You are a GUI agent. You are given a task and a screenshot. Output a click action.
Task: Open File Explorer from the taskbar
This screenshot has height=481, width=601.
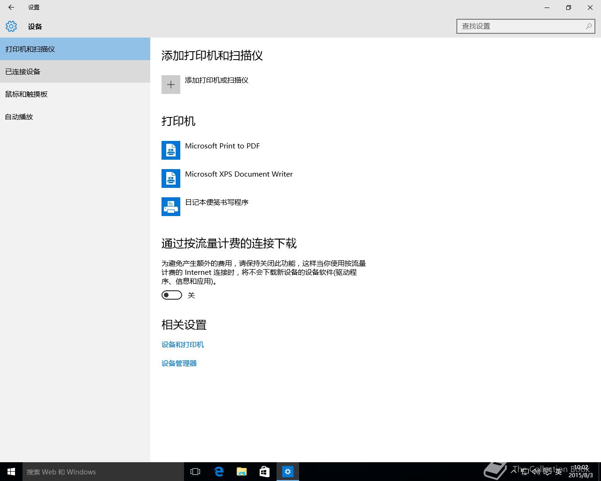(242, 472)
